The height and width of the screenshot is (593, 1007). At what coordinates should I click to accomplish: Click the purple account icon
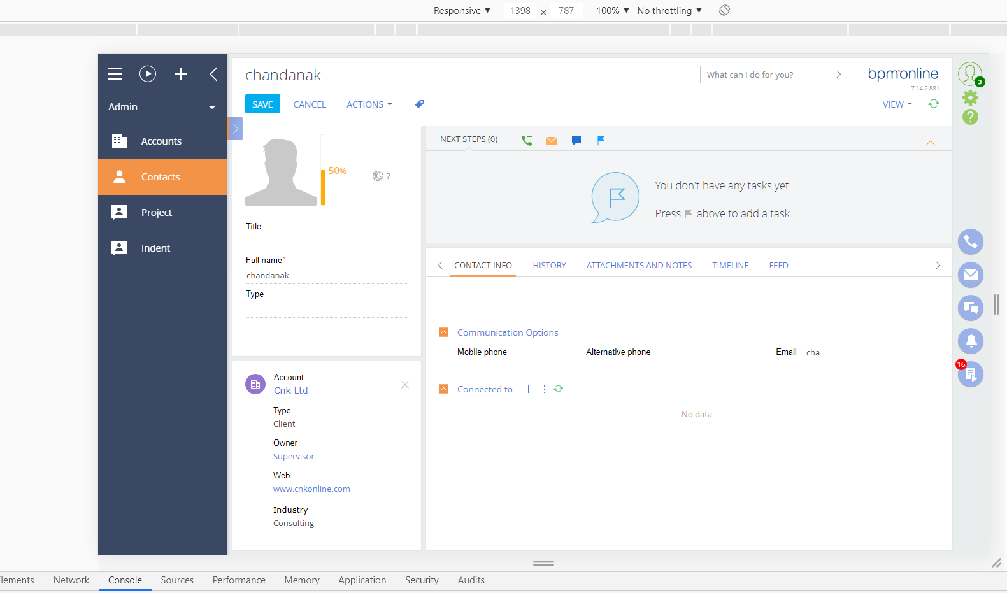click(255, 384)
